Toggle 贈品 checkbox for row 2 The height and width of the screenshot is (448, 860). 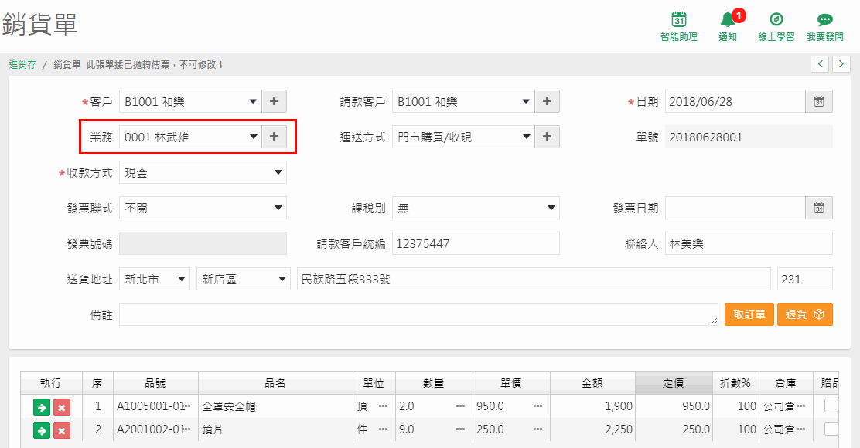831,429
